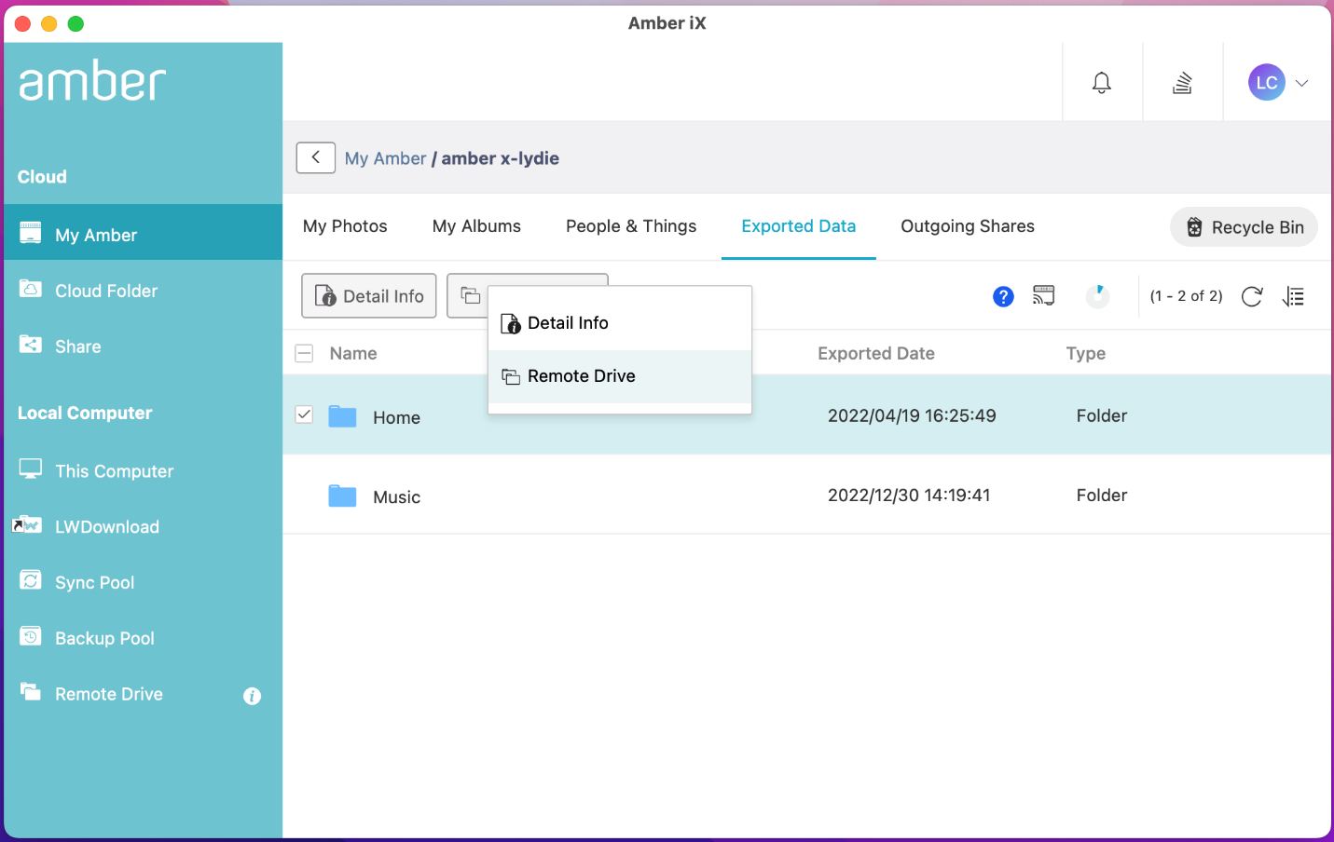Open the blue help question icon
Viewport: 1334px width, 842px height.
pos(1003,296)
